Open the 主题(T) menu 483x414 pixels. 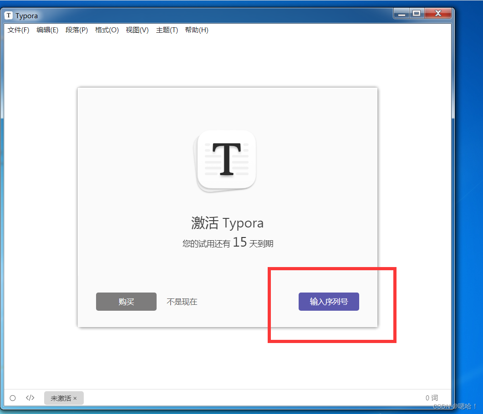167,30
